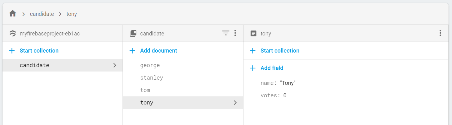Click plus icon next to Add field
This screenshot has height=125, width=452.
pos(253,68)
